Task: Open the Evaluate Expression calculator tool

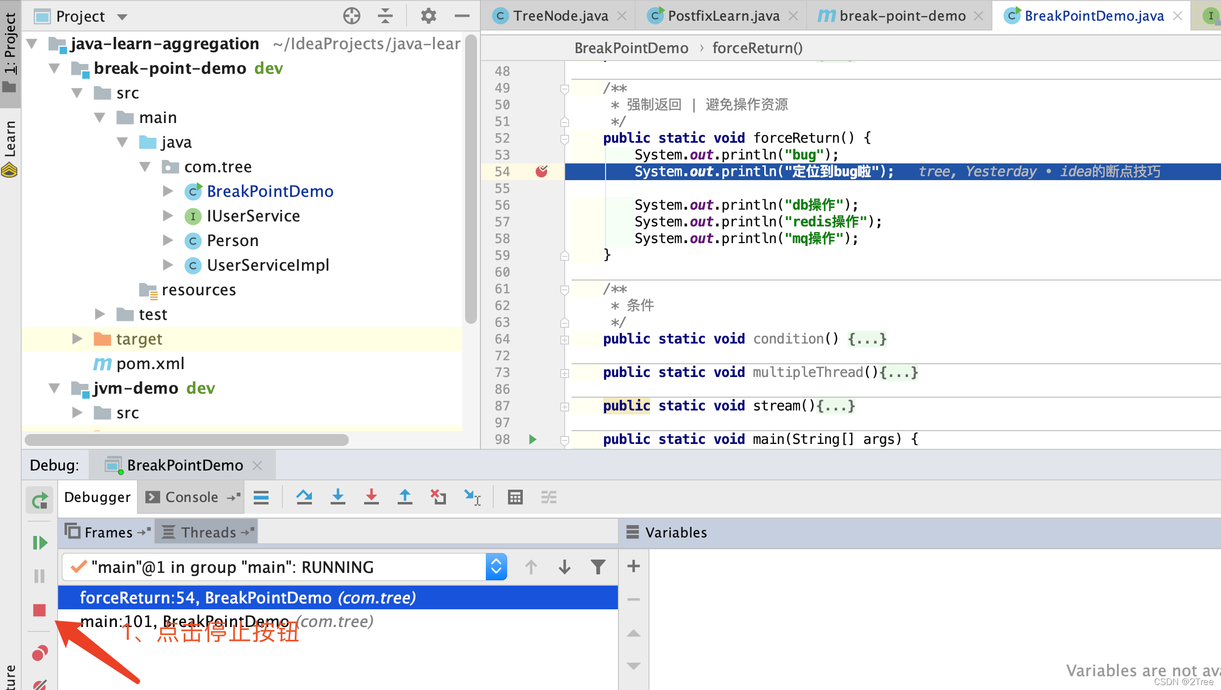Action: 515,497
